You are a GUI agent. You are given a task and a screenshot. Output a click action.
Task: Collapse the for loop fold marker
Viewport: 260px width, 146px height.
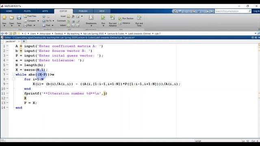[x=13, y=79]
